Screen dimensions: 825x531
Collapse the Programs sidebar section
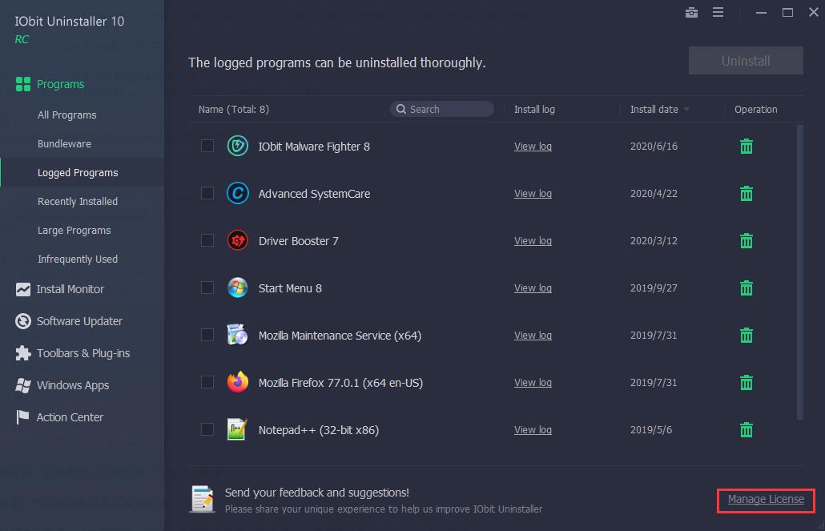pyautogui.click(x=60, y=84)
